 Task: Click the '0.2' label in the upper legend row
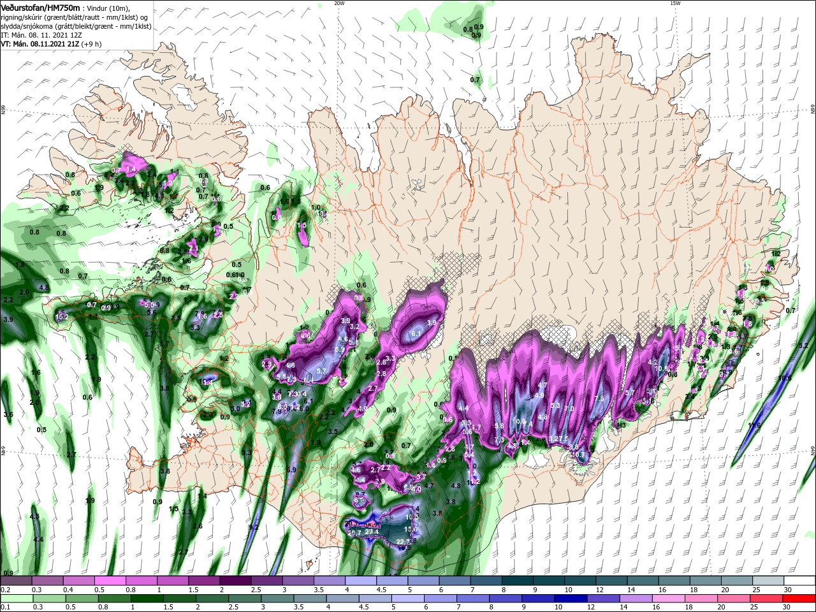click(5, 590)
